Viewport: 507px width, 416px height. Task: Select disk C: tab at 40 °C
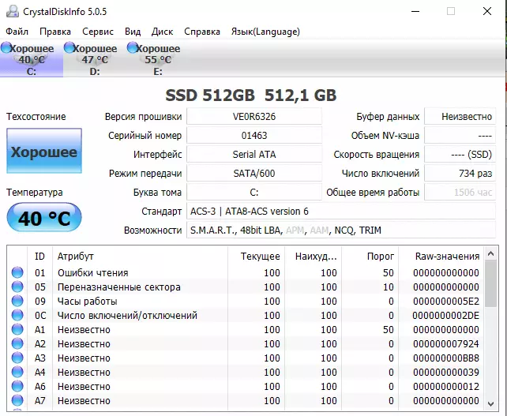coord(32,59)
